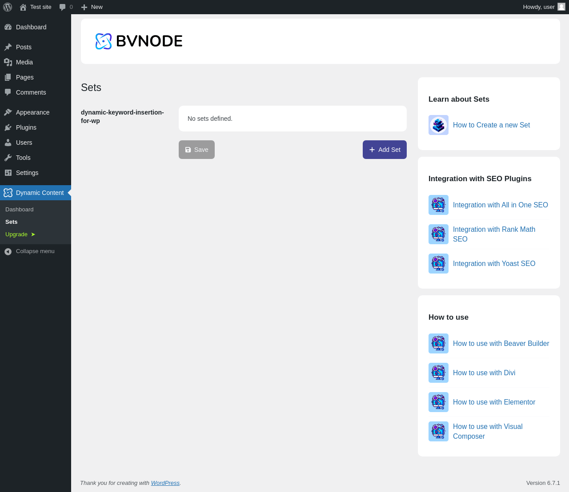Screen dimensions: 569x492
Task: Open the Settings menu
Action: [36, 173]
